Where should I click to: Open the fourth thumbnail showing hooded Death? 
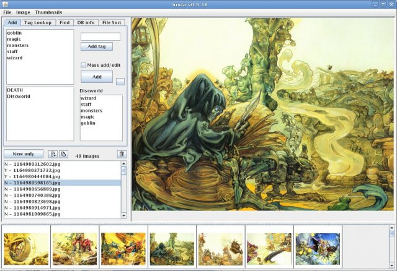tap(172, 249)
